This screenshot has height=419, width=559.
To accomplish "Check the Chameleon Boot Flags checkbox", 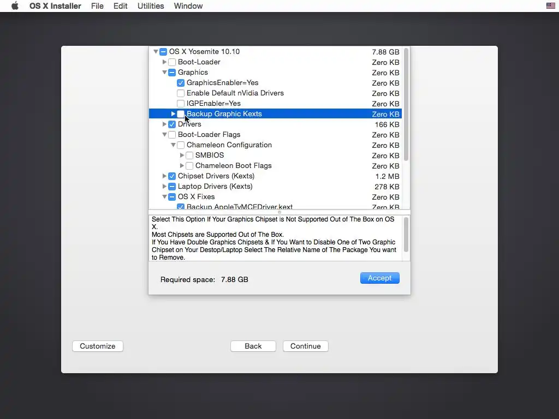I will (x=189, y=166).
